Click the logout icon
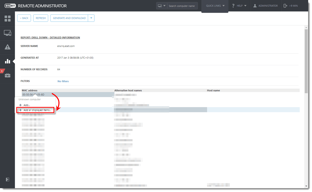Image resolution: width=312 pixels, height=192 pixels. click(285, 6)
